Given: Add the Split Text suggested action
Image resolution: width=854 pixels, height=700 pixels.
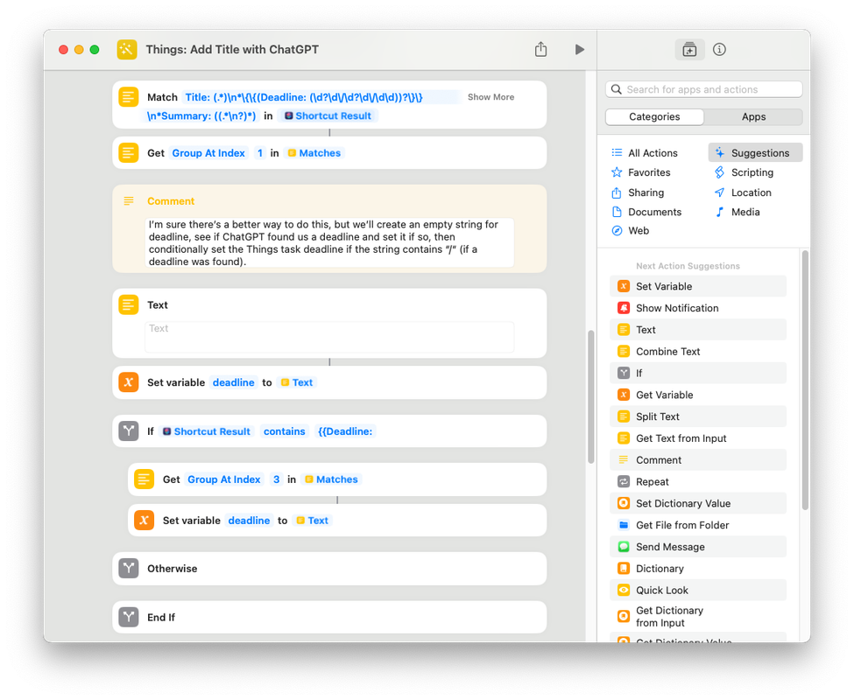Looking at the screenshot, I should 698,417.
